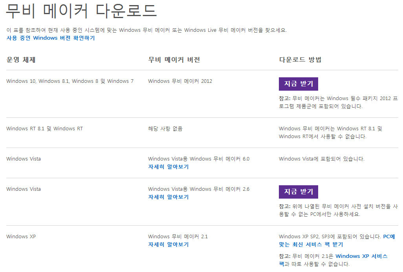Open '자세히 알아보기' under Movie Maker 2.6

click(x=169, y=197)
